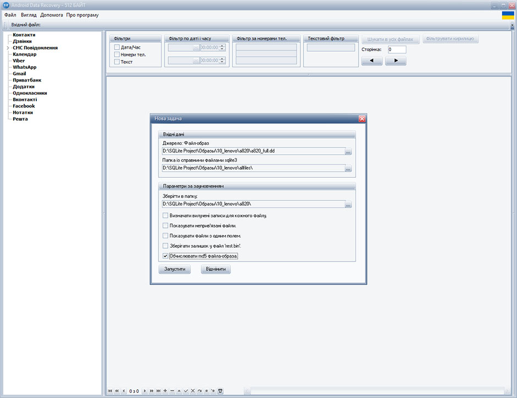This screenshot has height=398, width=517.
Task: Click the minus delete record icon
Action: pos(172,391)
